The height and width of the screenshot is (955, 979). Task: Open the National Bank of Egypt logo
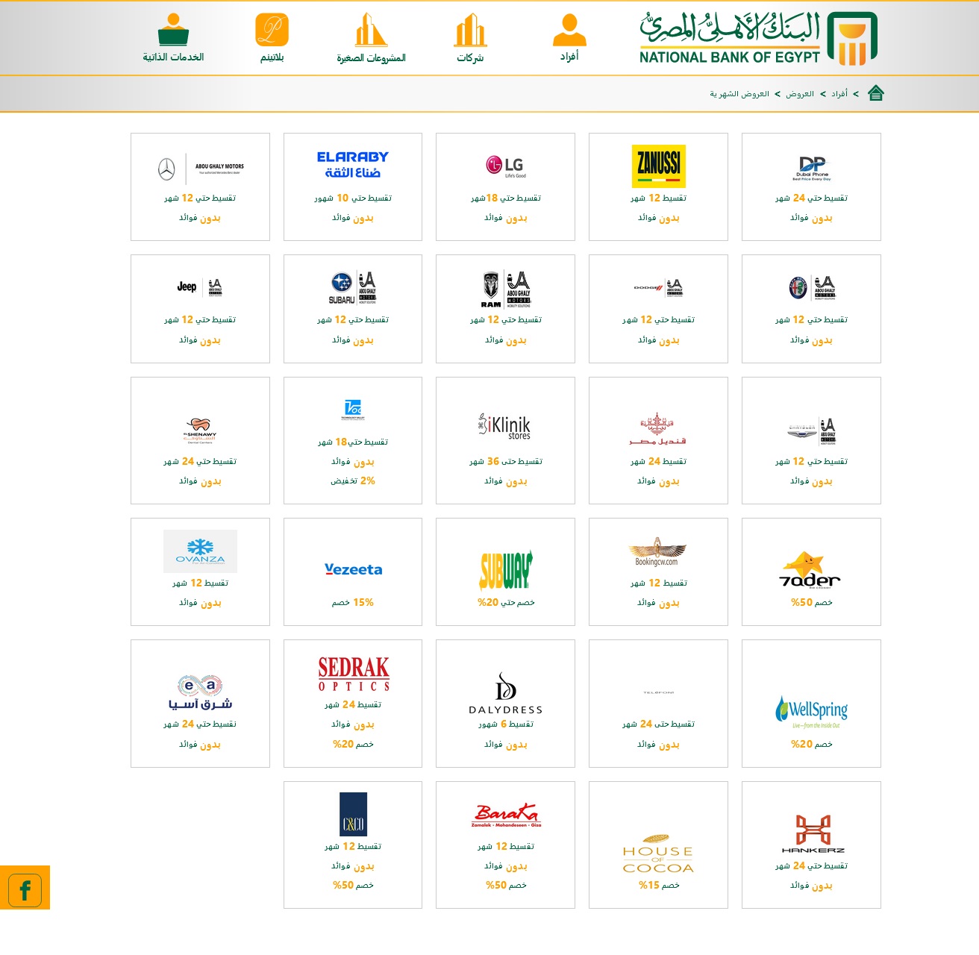758,39
